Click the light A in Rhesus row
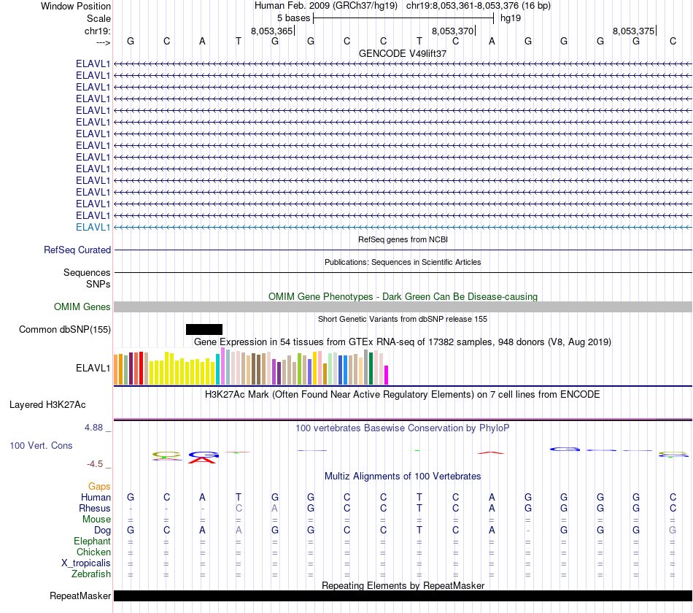The height and width of the screenshot is (613, 693). [274, 509]
